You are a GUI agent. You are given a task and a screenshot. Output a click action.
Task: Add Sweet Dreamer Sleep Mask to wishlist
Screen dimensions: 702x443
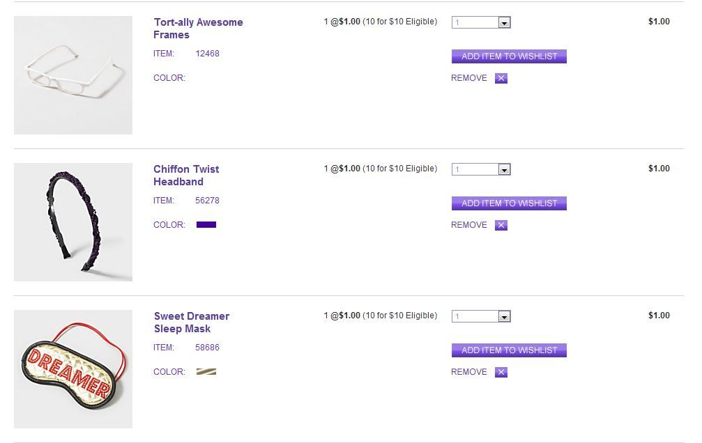[x=509, y=350]
